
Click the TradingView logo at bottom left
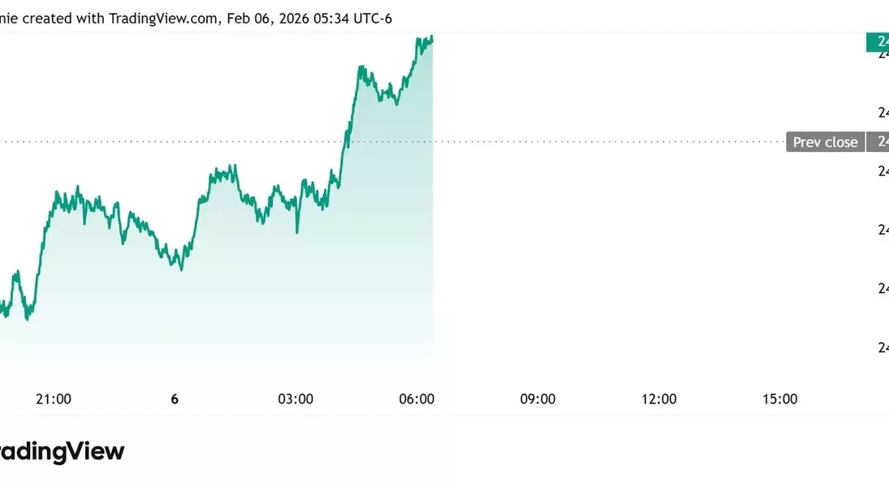pyautogui.click(x=62, y=451)
